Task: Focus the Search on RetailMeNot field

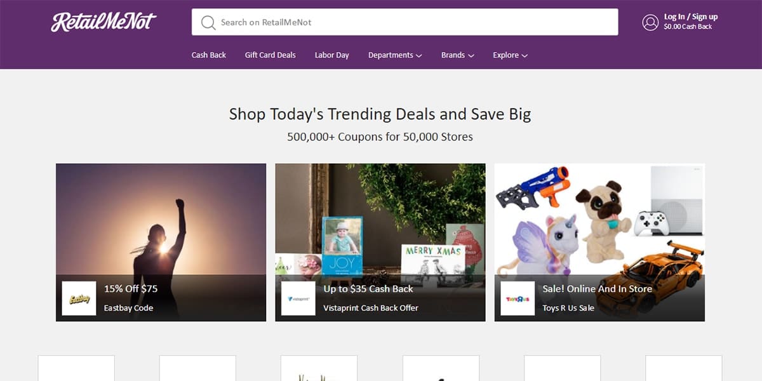Action: tap(413, 22)
